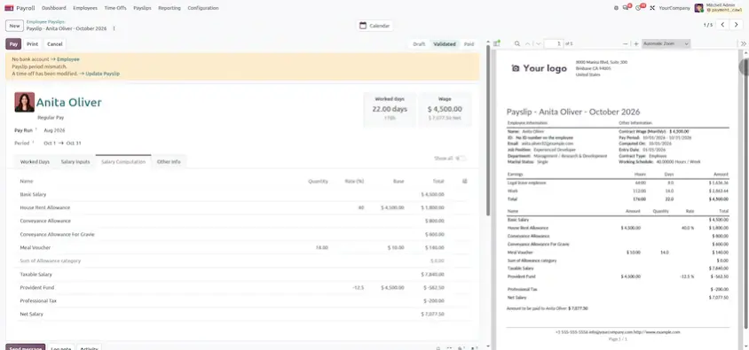
Task: Open the Reporting menu
Action: point(170,8)
